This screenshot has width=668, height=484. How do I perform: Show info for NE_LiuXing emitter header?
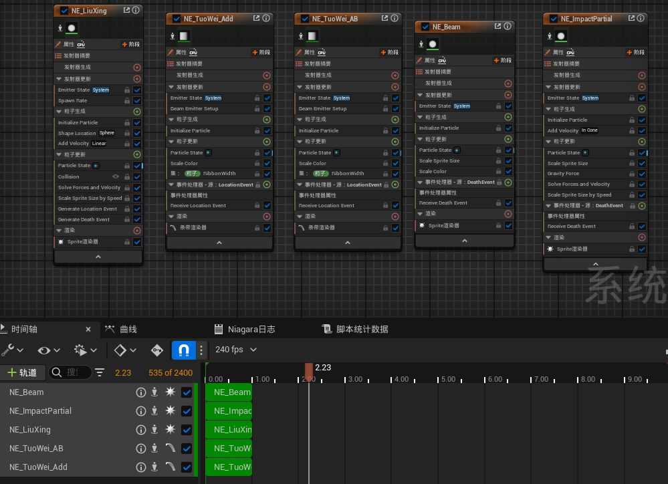click(136, 10)
